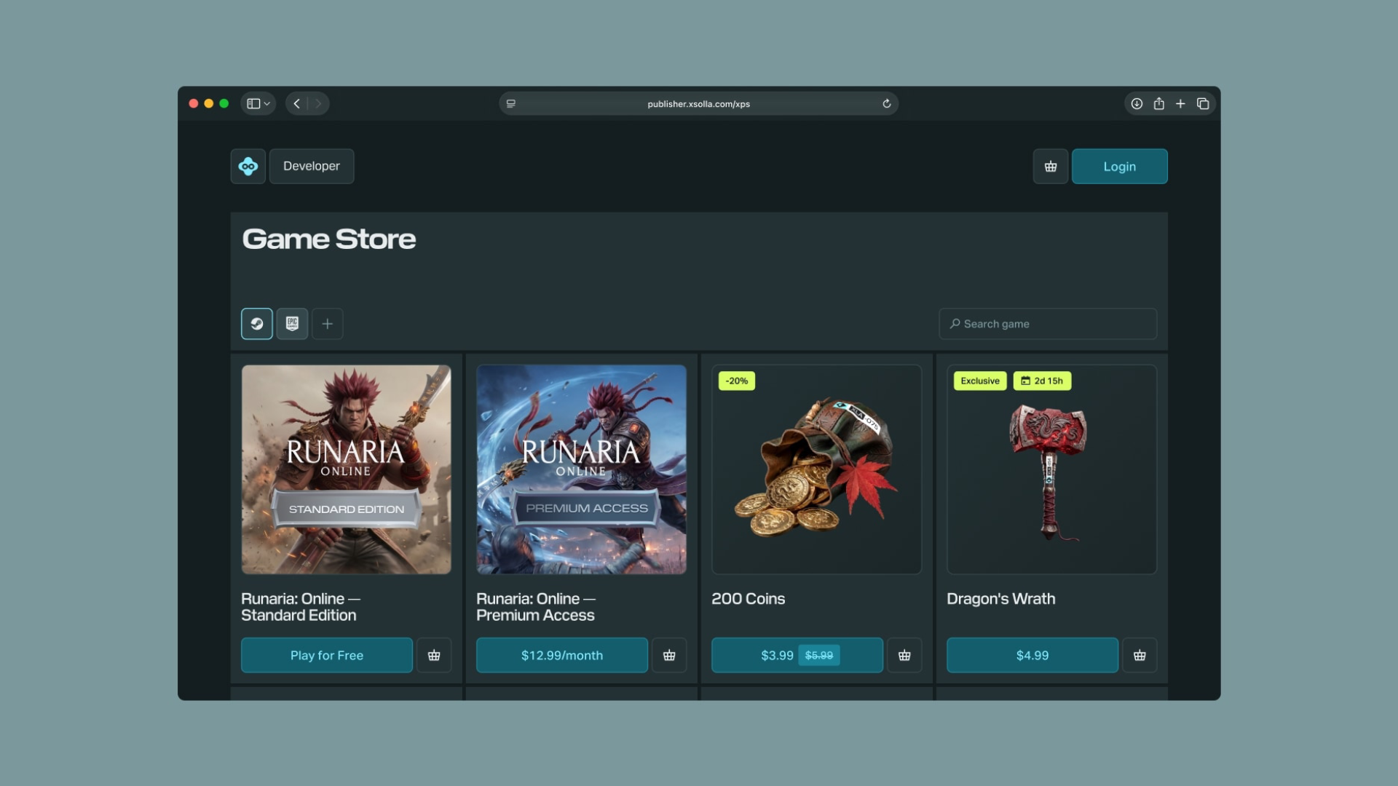This screenshot has height=786, width=1398.
Task: Click the Runaria: Online — Standard Edition title
Action: coord(301,607)
